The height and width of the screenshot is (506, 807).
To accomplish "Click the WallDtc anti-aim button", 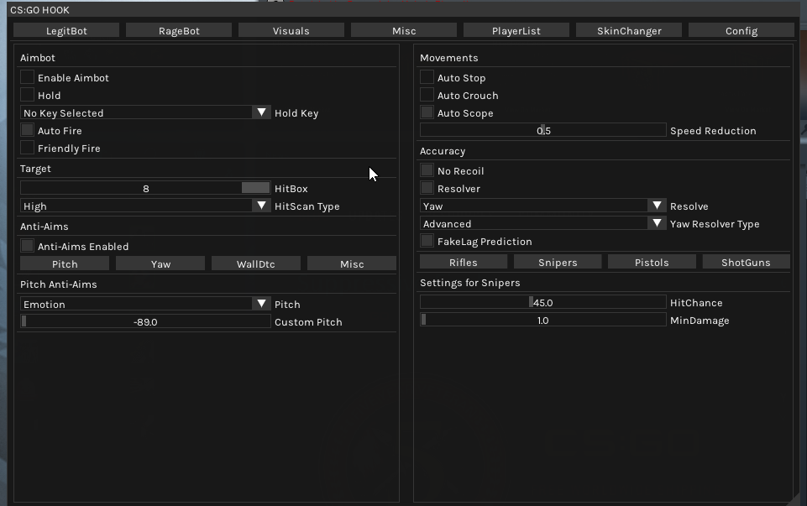I will 255,263.
